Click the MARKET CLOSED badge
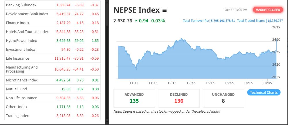Image resolution: width=288 pixels, height=125 pixels. tap(268, 10)
